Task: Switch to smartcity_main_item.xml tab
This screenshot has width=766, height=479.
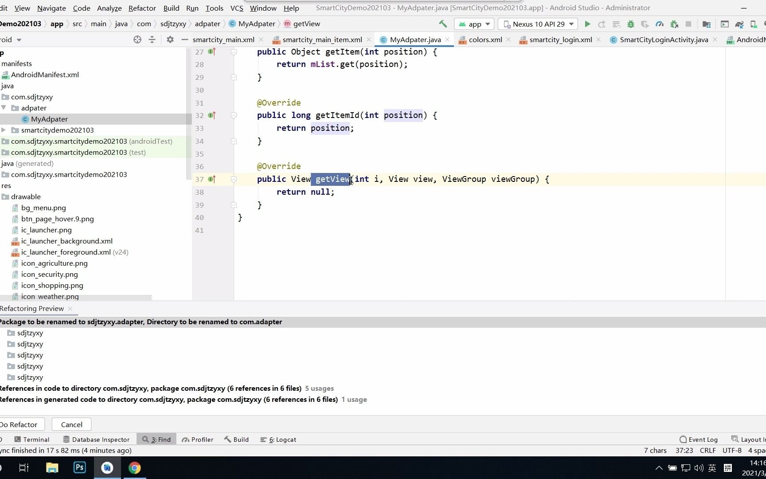Action: coord(322,40)
